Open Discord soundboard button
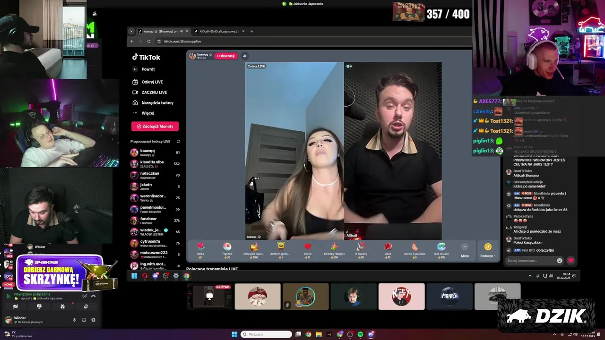605x340 pixels. pos(86,306)
